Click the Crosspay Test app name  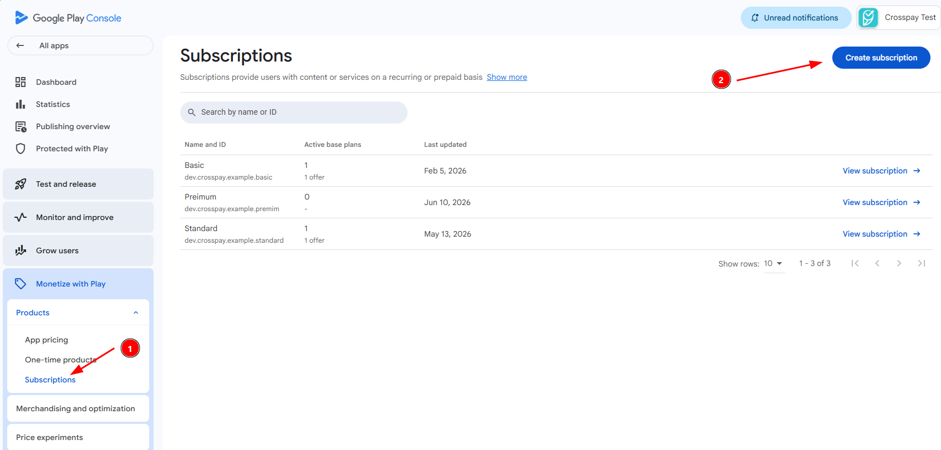coord(910,18)
